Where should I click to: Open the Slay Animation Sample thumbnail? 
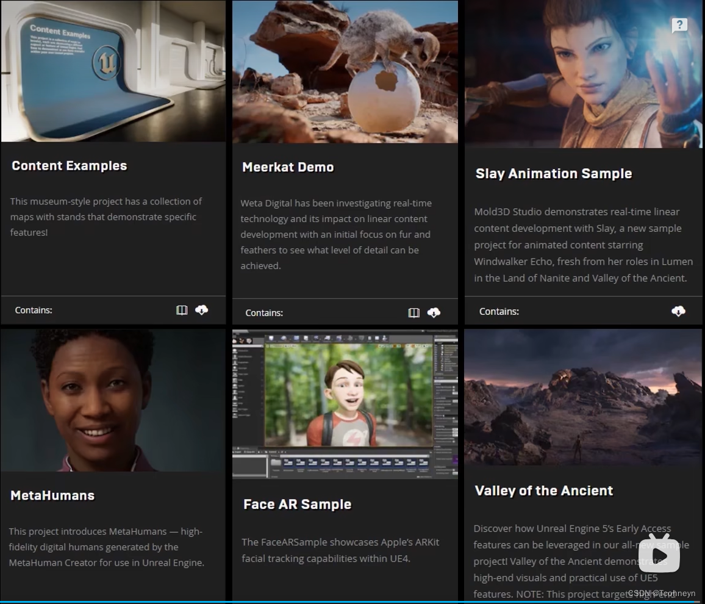point(583,74)
